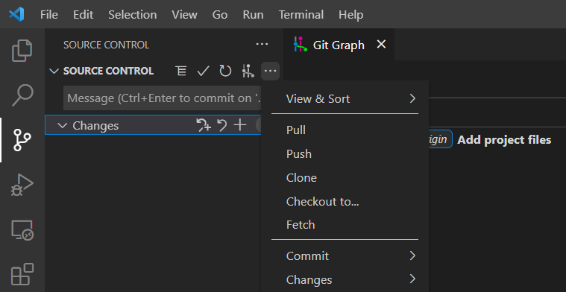Refresh the source control view

pyautogui.click(x=226, y=71)
